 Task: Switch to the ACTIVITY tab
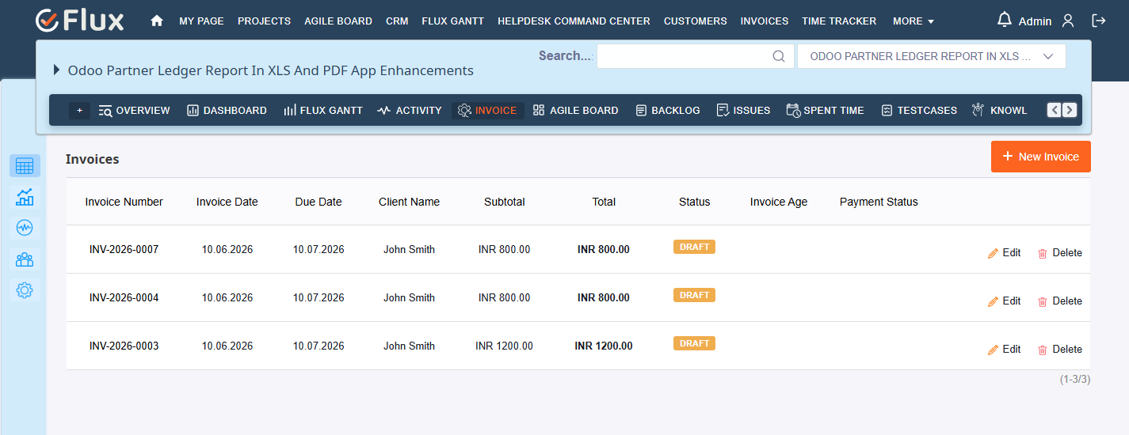pyautogui.click(x=410, y=111)
